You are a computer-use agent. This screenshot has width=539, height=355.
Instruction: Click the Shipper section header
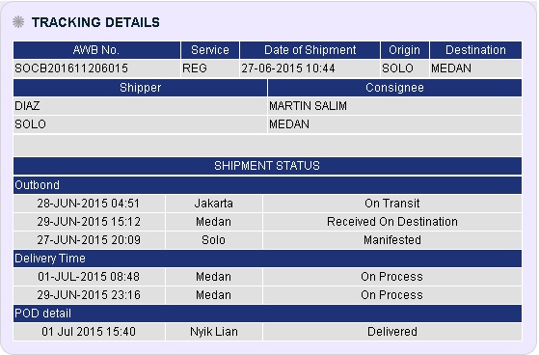point(140,88)
